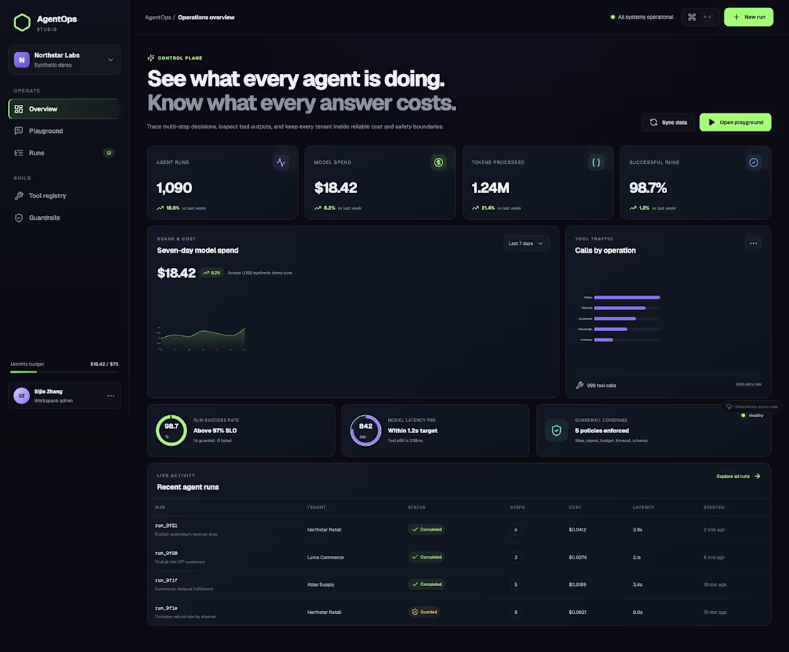Click the guardrail coverage shield icon
Screen dimensions: 789x652
(x=556, y=430)
